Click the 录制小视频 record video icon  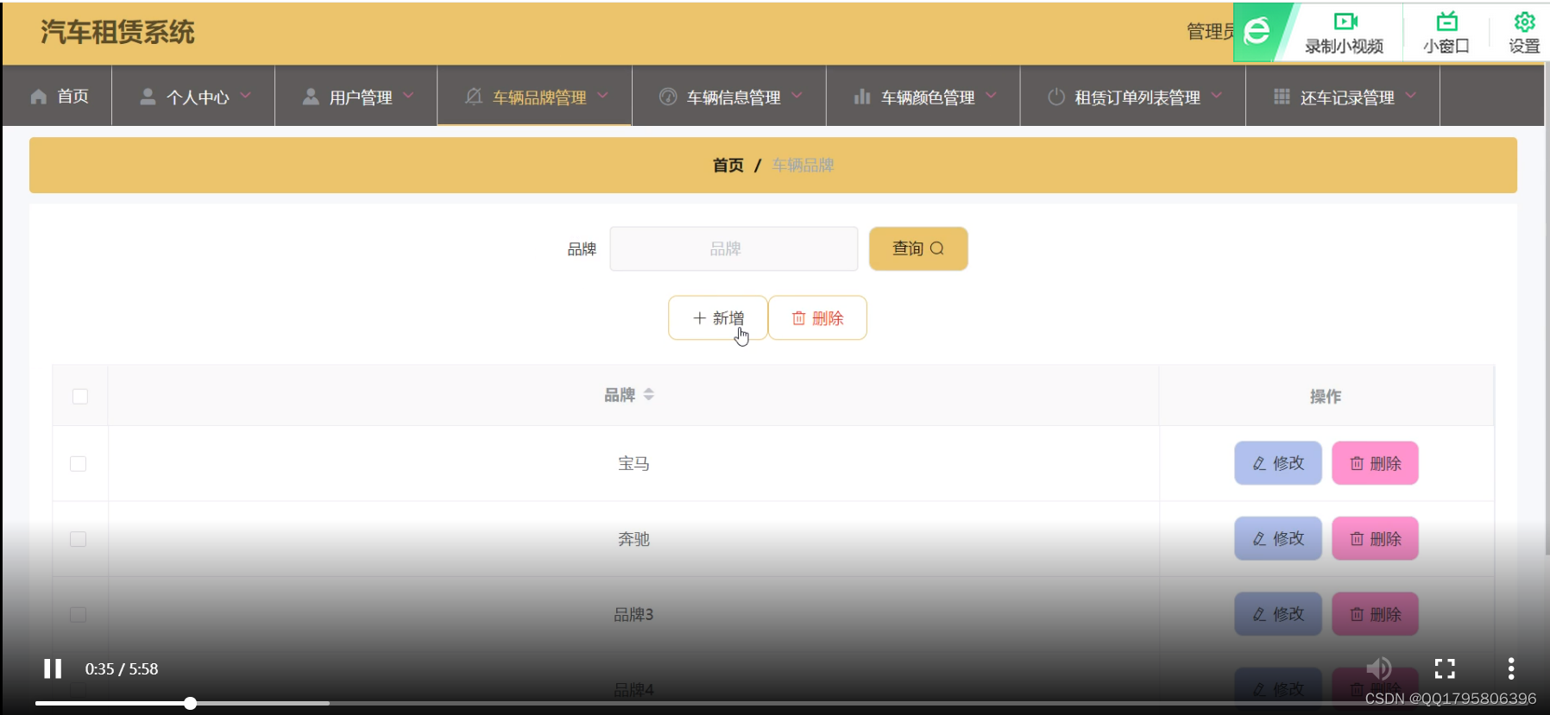[x=1345, y=22]
